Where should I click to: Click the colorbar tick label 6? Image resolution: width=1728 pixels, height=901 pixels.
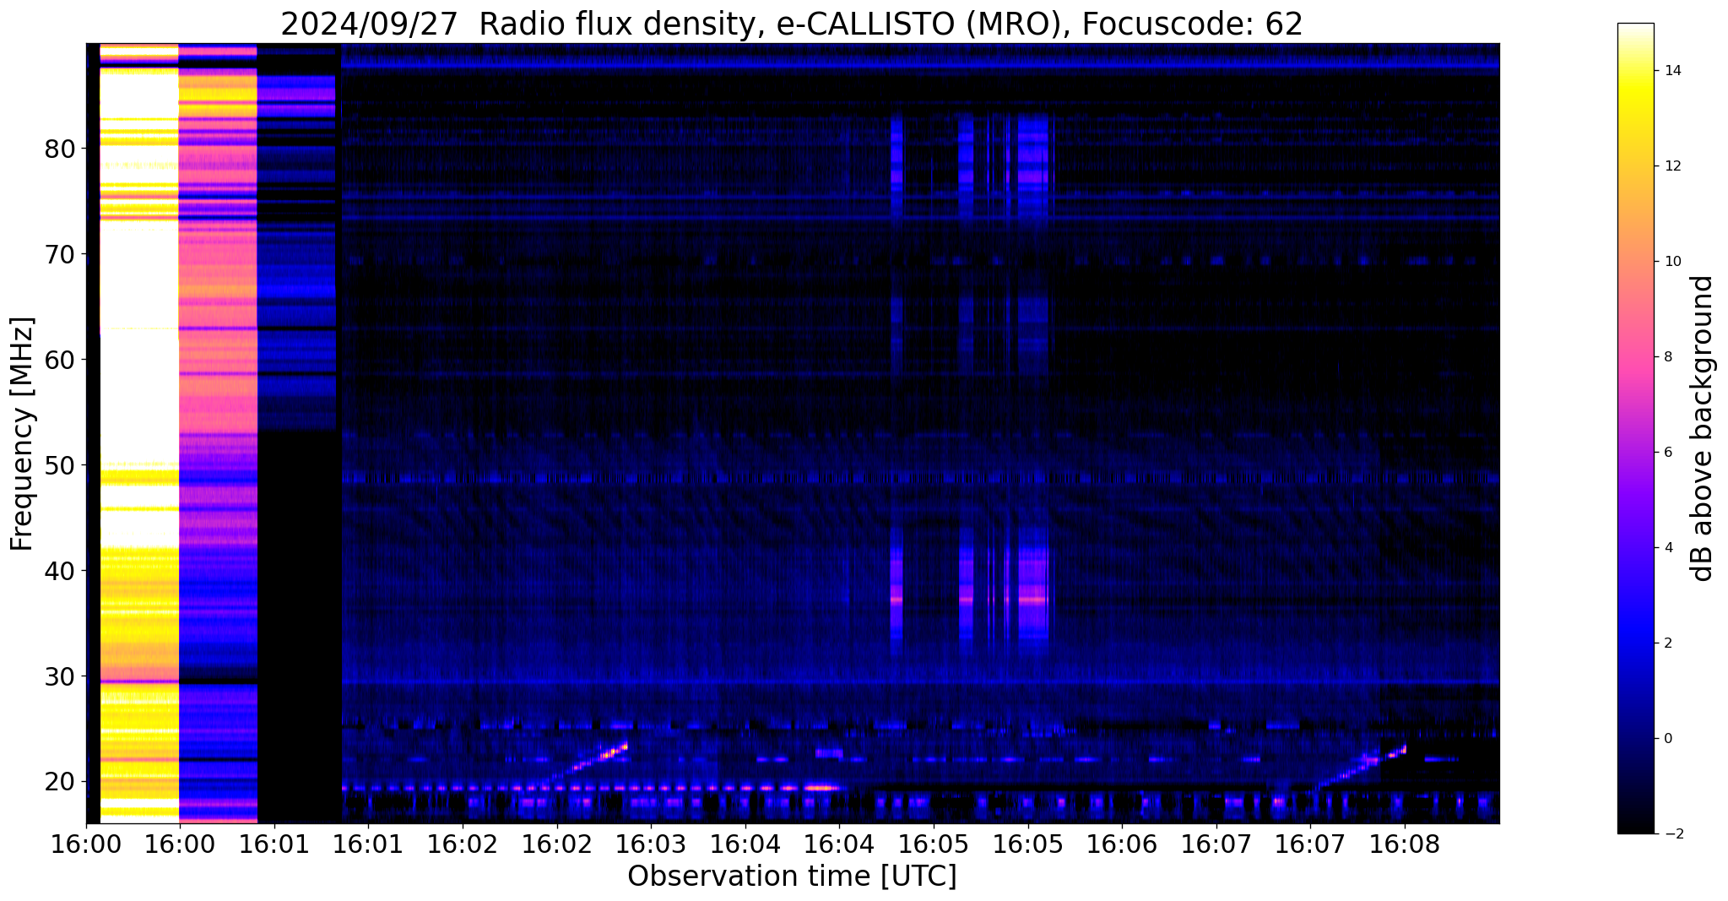[x=1667, y=453]
